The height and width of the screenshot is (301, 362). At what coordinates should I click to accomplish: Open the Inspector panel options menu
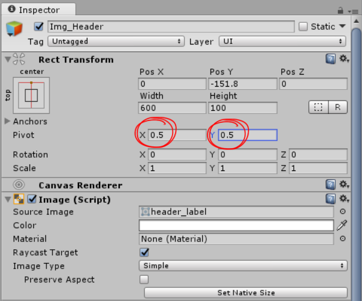point(353,11)
